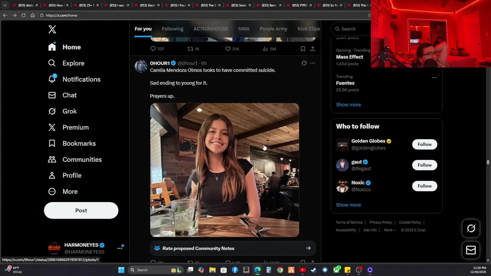Open the photo in 0HOUR1's post

224,170
